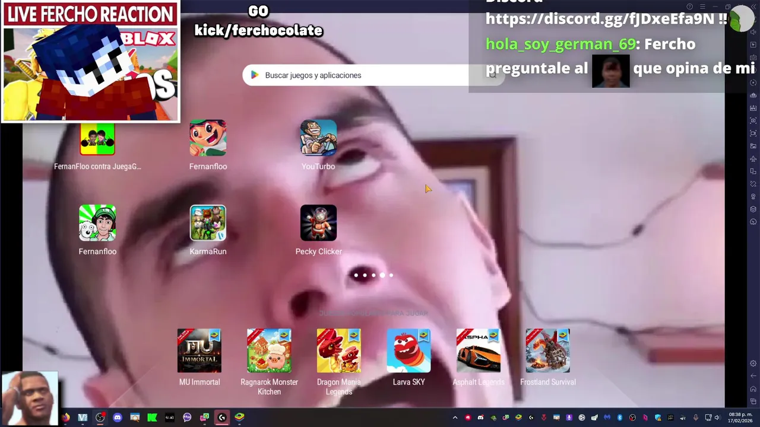Open volume control from system tray
This screenshot has width=760, height=427.
[717, 418]
